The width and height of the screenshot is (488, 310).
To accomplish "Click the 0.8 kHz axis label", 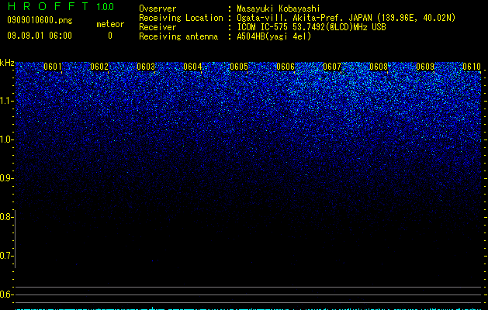I will (x=6, y=217).
